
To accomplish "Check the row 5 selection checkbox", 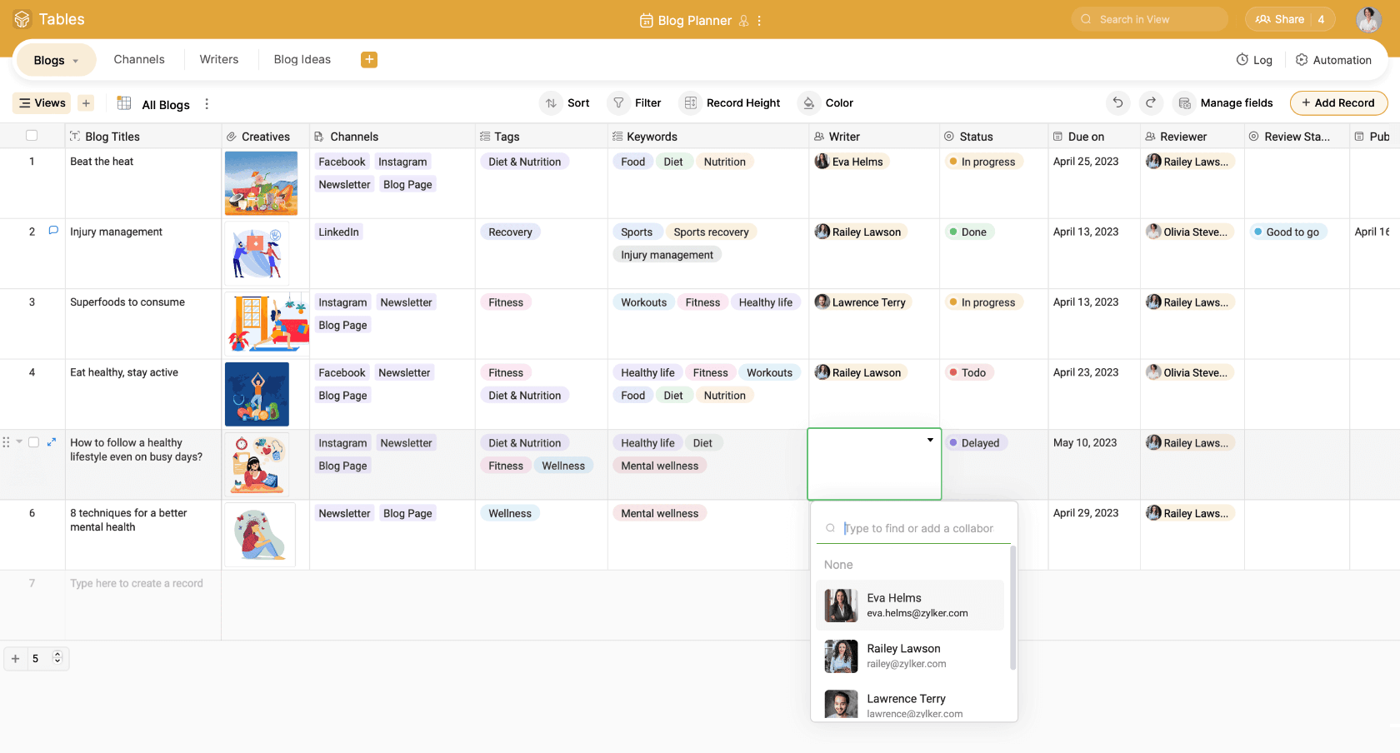I will pos(34,442).
